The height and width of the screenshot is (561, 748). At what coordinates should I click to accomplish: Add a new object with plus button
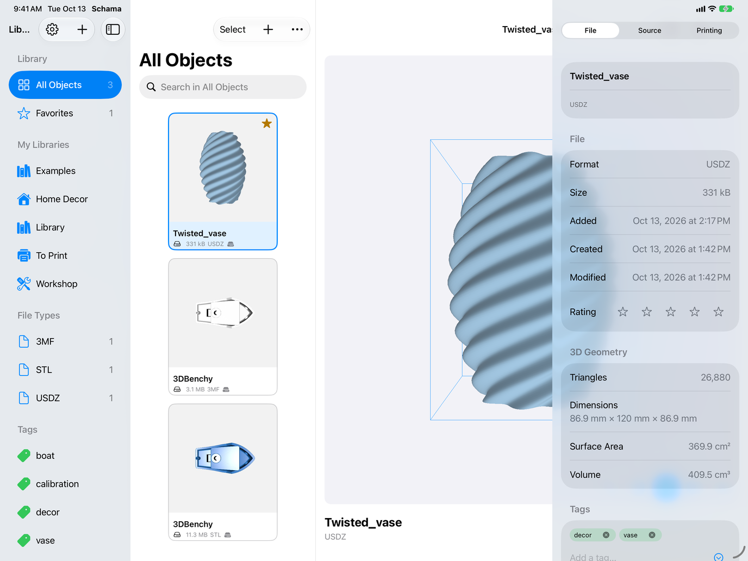click(268, 29)
